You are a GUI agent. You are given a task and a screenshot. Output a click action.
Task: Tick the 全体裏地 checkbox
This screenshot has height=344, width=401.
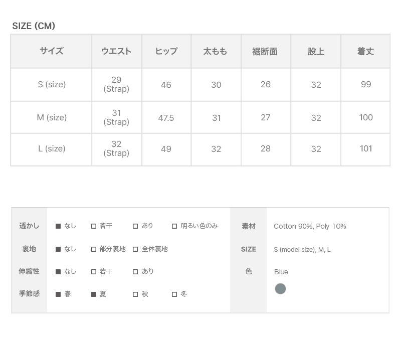(135, 249)
